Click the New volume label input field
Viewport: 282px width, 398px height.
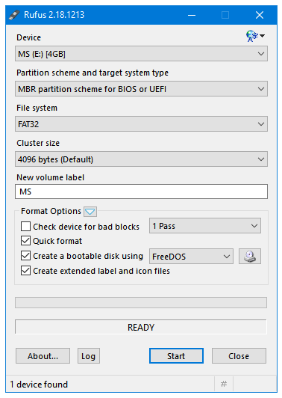pyautogui.click(x=141, y=192)
